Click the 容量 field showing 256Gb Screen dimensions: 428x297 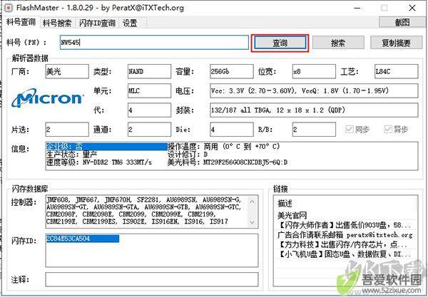(x=231, y=72)
